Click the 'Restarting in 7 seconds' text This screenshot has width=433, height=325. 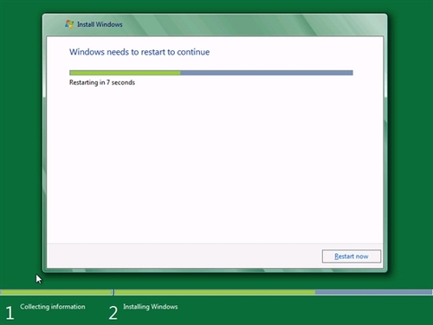click(x=102, y=82)
